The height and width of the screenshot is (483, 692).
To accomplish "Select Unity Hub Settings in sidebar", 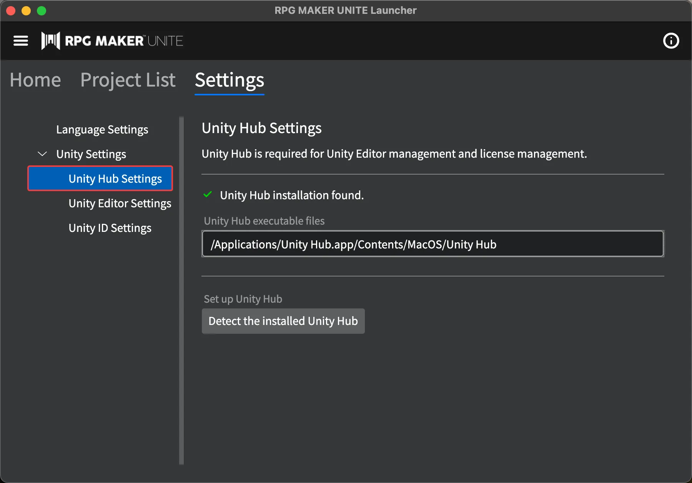I will click(x=100, y=178).
